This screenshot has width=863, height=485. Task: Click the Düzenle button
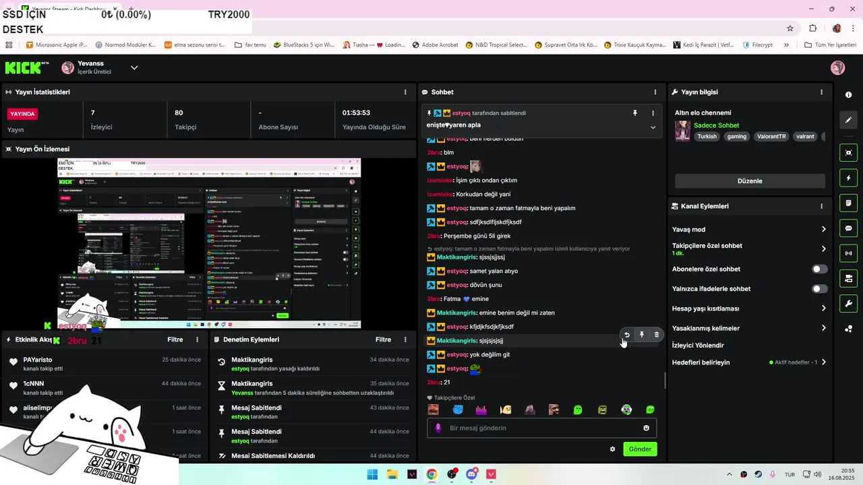pos(750,181)
